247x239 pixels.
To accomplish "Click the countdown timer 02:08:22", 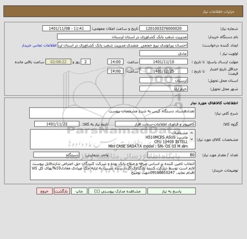I will coord(58,62).
